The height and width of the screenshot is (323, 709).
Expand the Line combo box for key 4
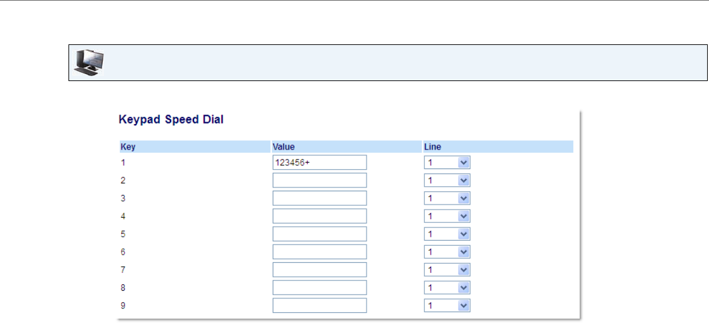pos(447,216)
